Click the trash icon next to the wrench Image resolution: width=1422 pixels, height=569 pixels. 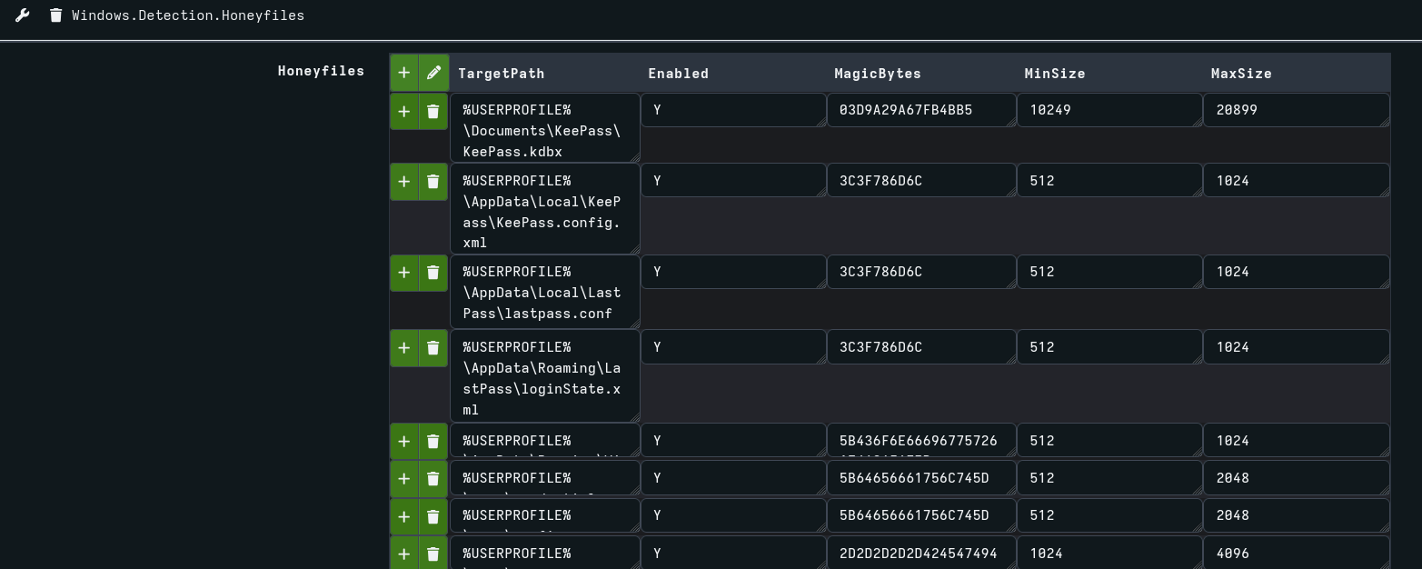(55, 15)
